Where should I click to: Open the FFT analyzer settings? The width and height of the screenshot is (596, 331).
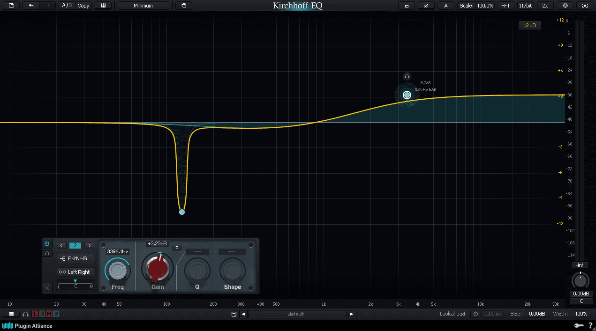[505, 6]
